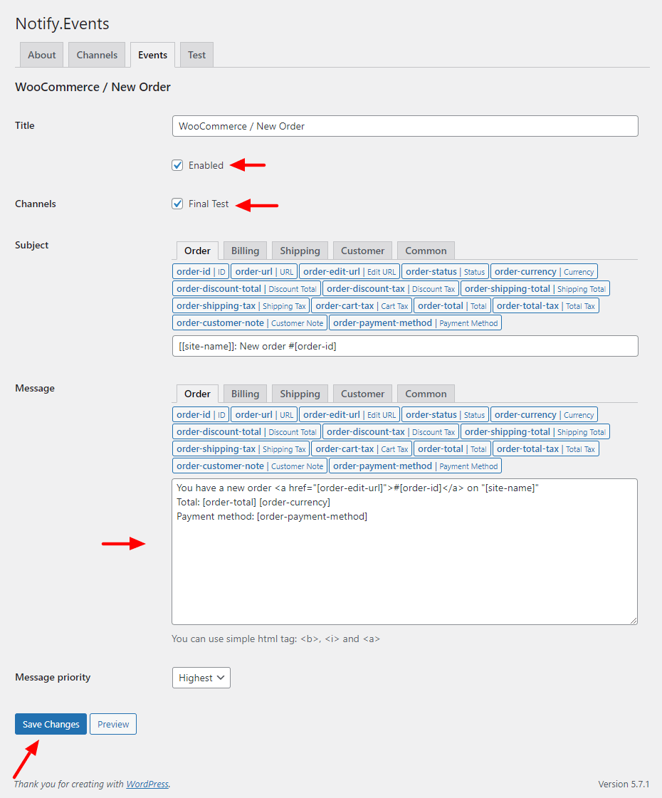Open the WordPress footer link
The width and height of the screenshot is (662, 798).
[147, 784]
